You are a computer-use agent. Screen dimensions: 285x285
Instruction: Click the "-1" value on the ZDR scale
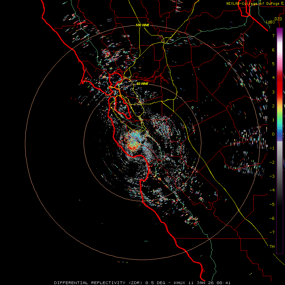click(x=272, y=148)
